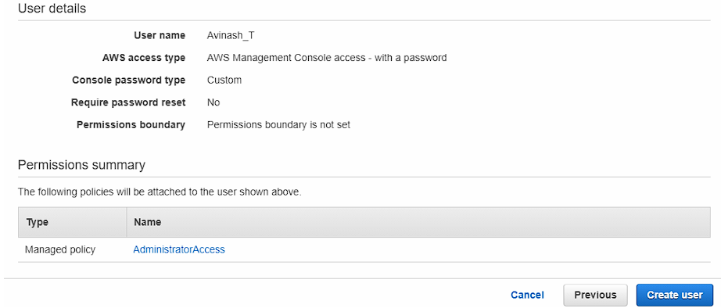This screenshot has height=308, width=721.
Task: Go back with the Previous button
Action: coord(595,295)
